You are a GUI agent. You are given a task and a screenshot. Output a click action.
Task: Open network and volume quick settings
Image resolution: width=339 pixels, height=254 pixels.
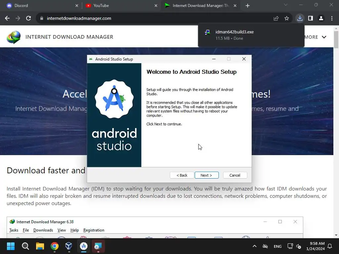[x=294, y=246]
